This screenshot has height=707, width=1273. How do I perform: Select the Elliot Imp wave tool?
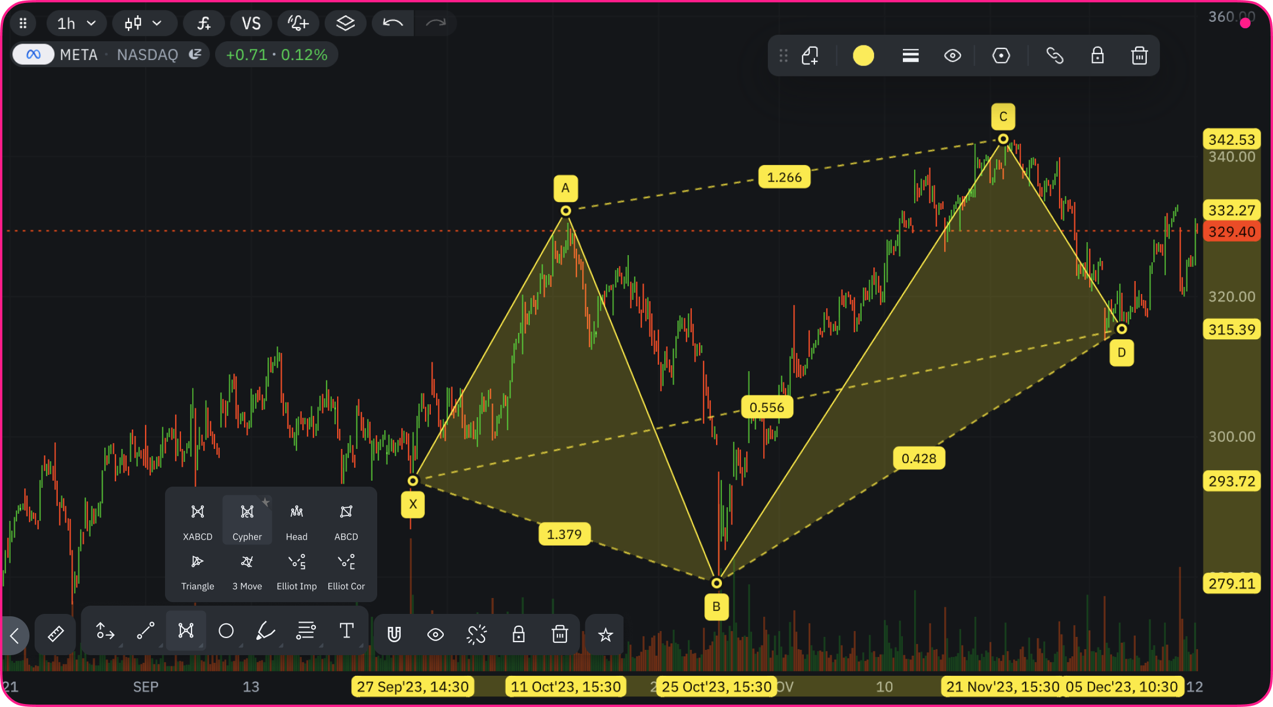point(296,570)
